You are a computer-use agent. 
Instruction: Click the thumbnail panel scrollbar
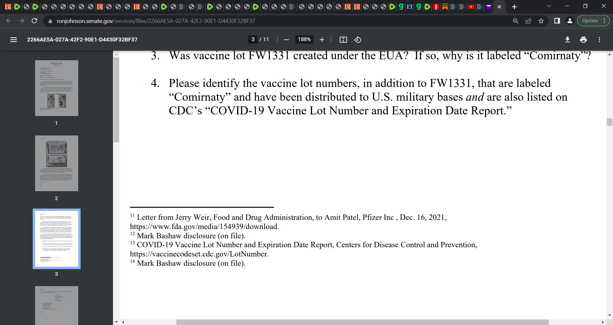pos(116,99)
